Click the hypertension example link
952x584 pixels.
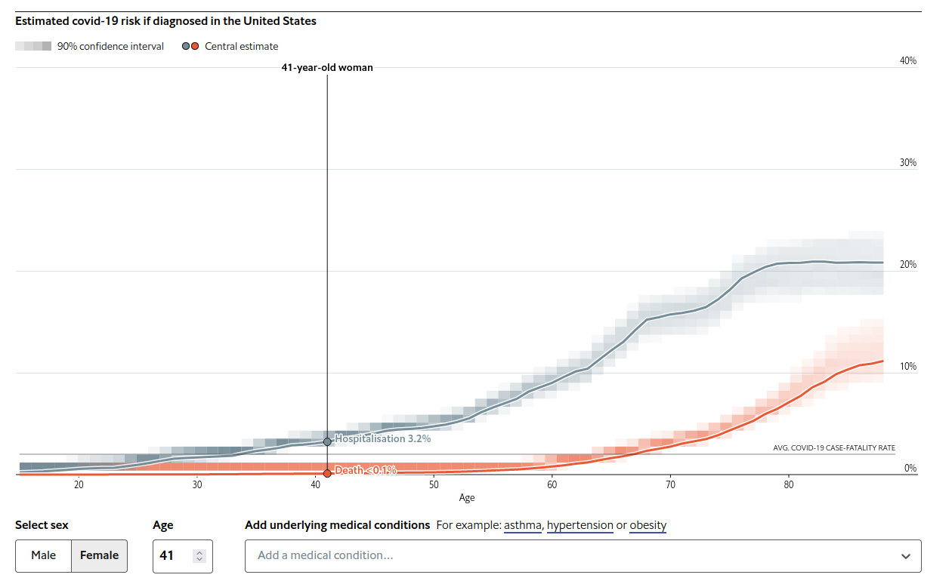[x=580, y=525]
